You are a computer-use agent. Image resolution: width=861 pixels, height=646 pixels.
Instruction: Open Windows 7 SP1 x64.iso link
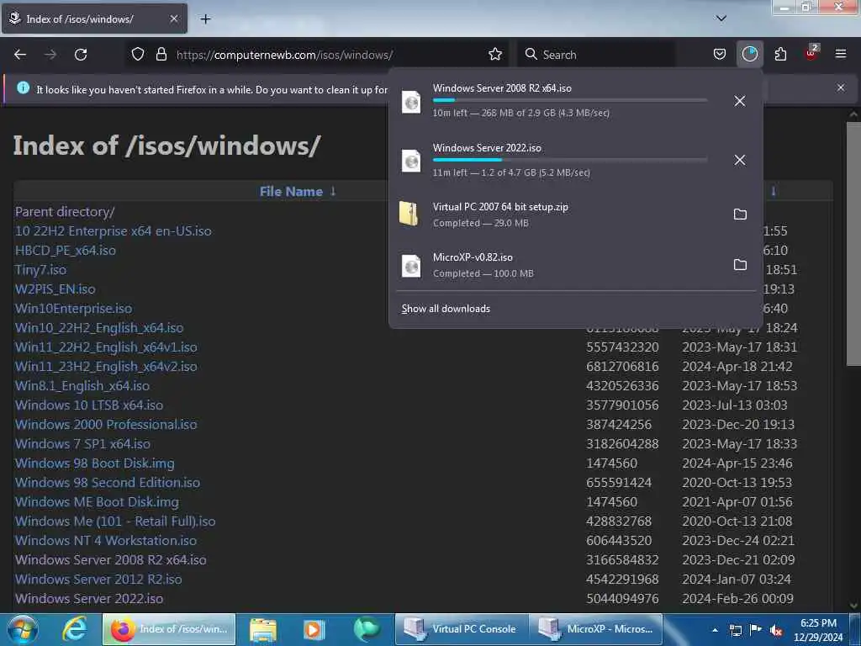82,443
